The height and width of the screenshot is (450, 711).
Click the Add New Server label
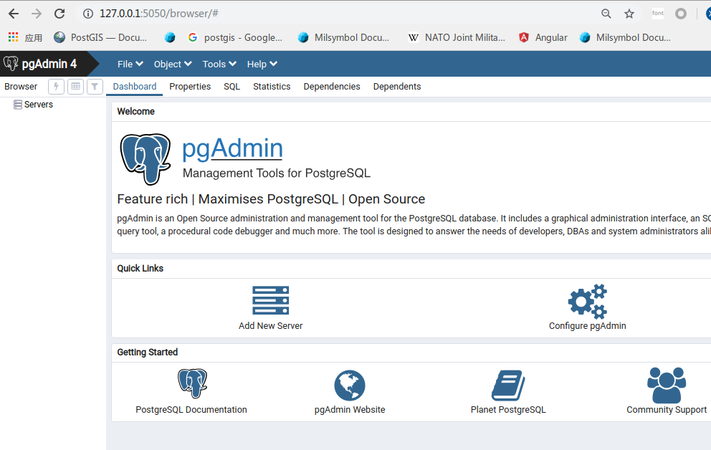pos(271,326)
